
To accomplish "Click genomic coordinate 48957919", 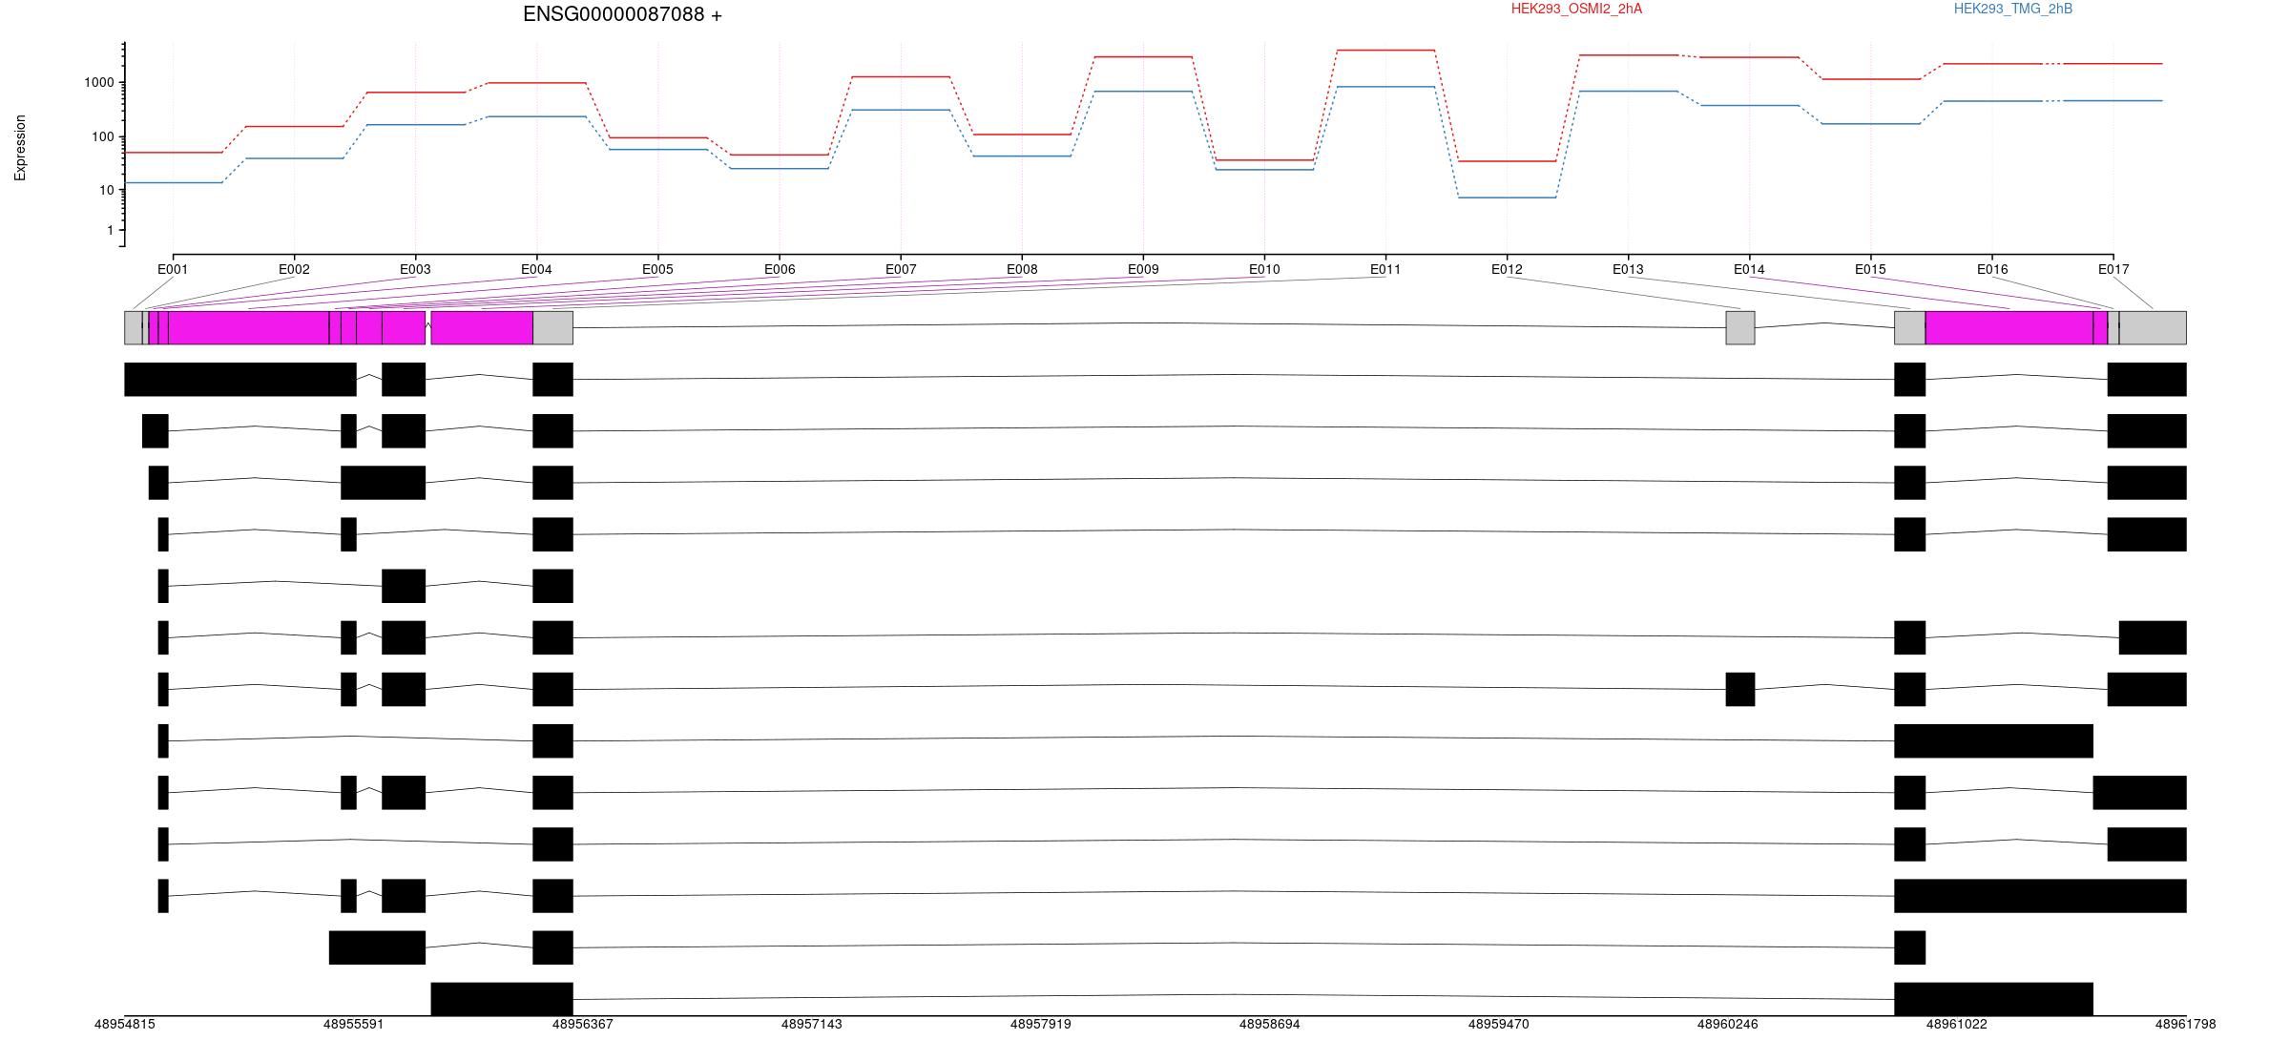I will pyautogui.click(x=1040, y=1024).
